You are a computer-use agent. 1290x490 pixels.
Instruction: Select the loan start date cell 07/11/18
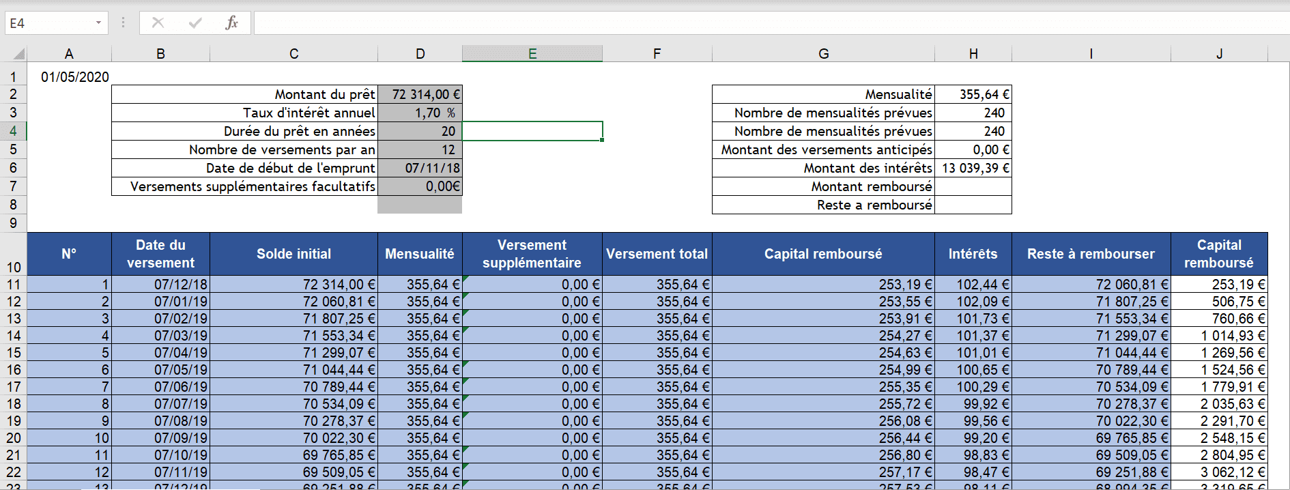pyautogui.click(x=420, y=168)
